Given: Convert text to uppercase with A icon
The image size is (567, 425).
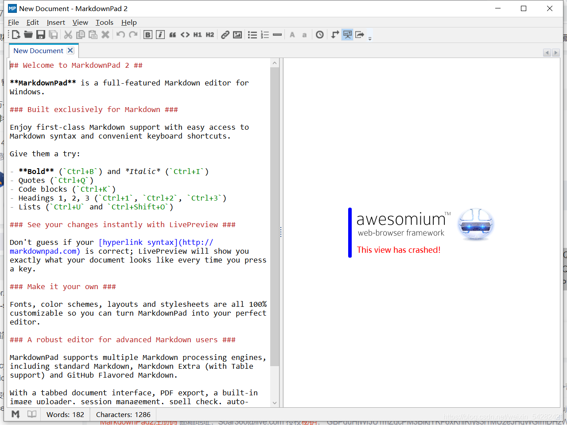Looking at the screenshot, I should coord(292,35).
